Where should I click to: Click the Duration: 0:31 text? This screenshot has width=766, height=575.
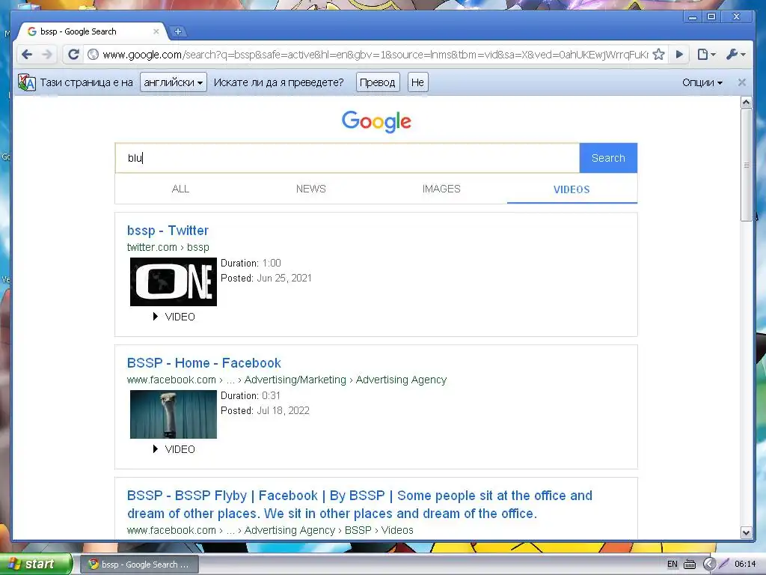pos(251,395)
